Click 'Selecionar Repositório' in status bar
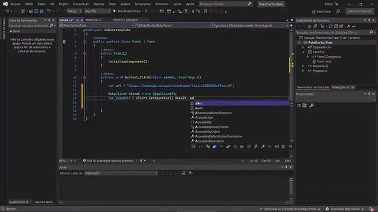Viewport: 378px width, 212px height. tap(345, 209)
